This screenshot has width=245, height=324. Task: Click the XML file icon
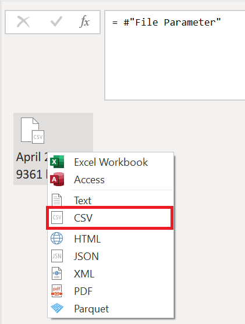tap(56, 273)
